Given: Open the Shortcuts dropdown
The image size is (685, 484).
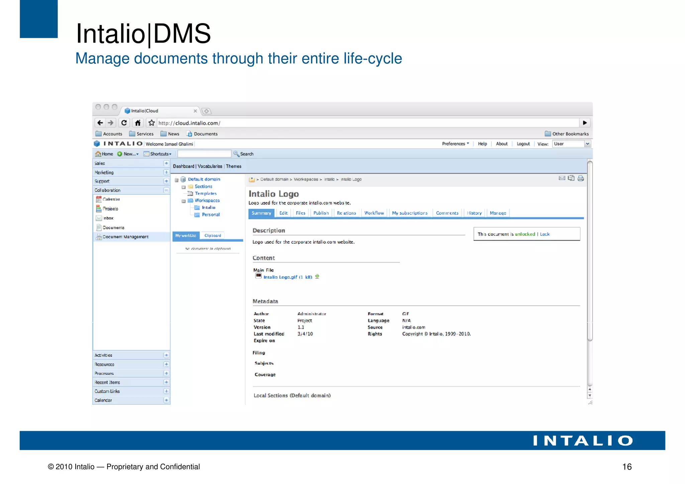Looking at the screenshot, I should 157,154.
